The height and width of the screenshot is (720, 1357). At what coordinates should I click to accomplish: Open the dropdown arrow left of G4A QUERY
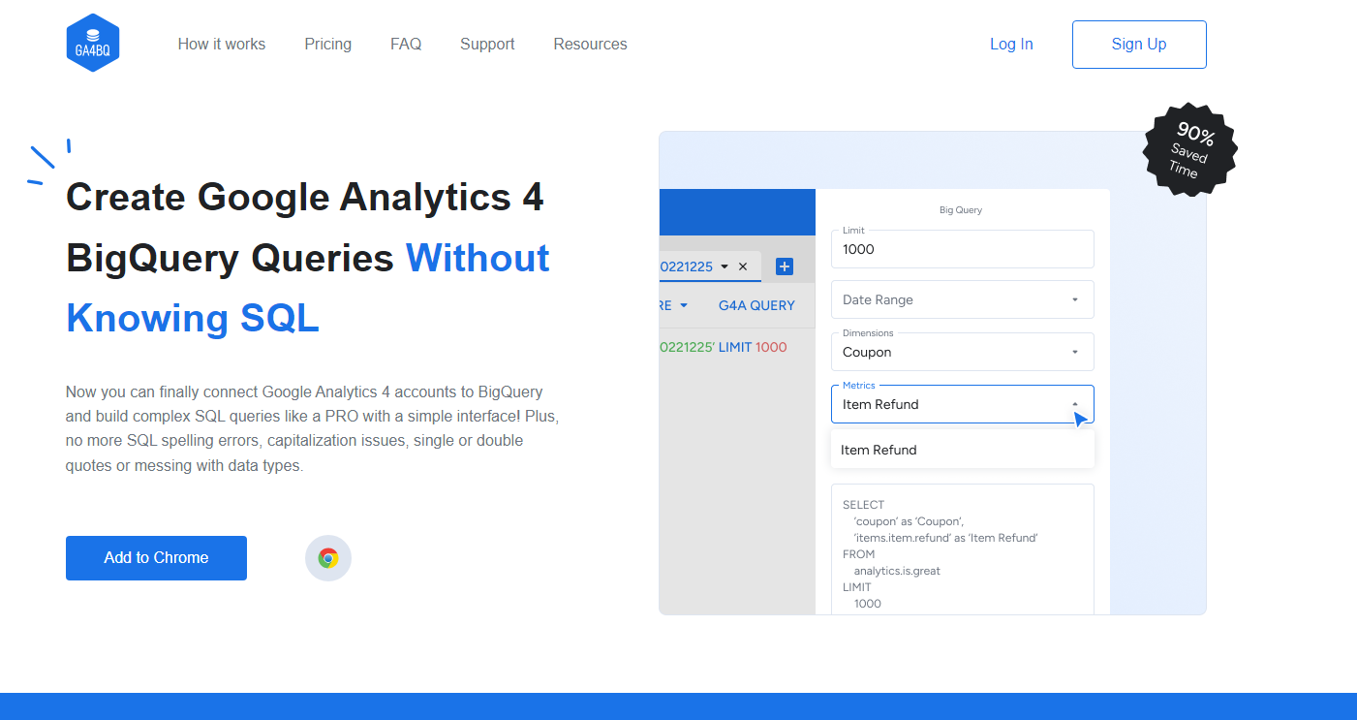tap(684, 305)
